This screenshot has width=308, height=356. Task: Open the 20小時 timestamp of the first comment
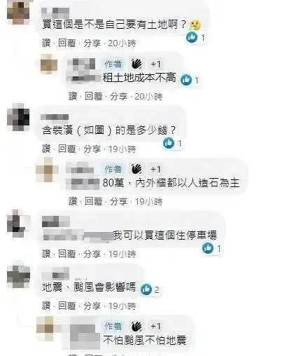[x=122, y=43]
